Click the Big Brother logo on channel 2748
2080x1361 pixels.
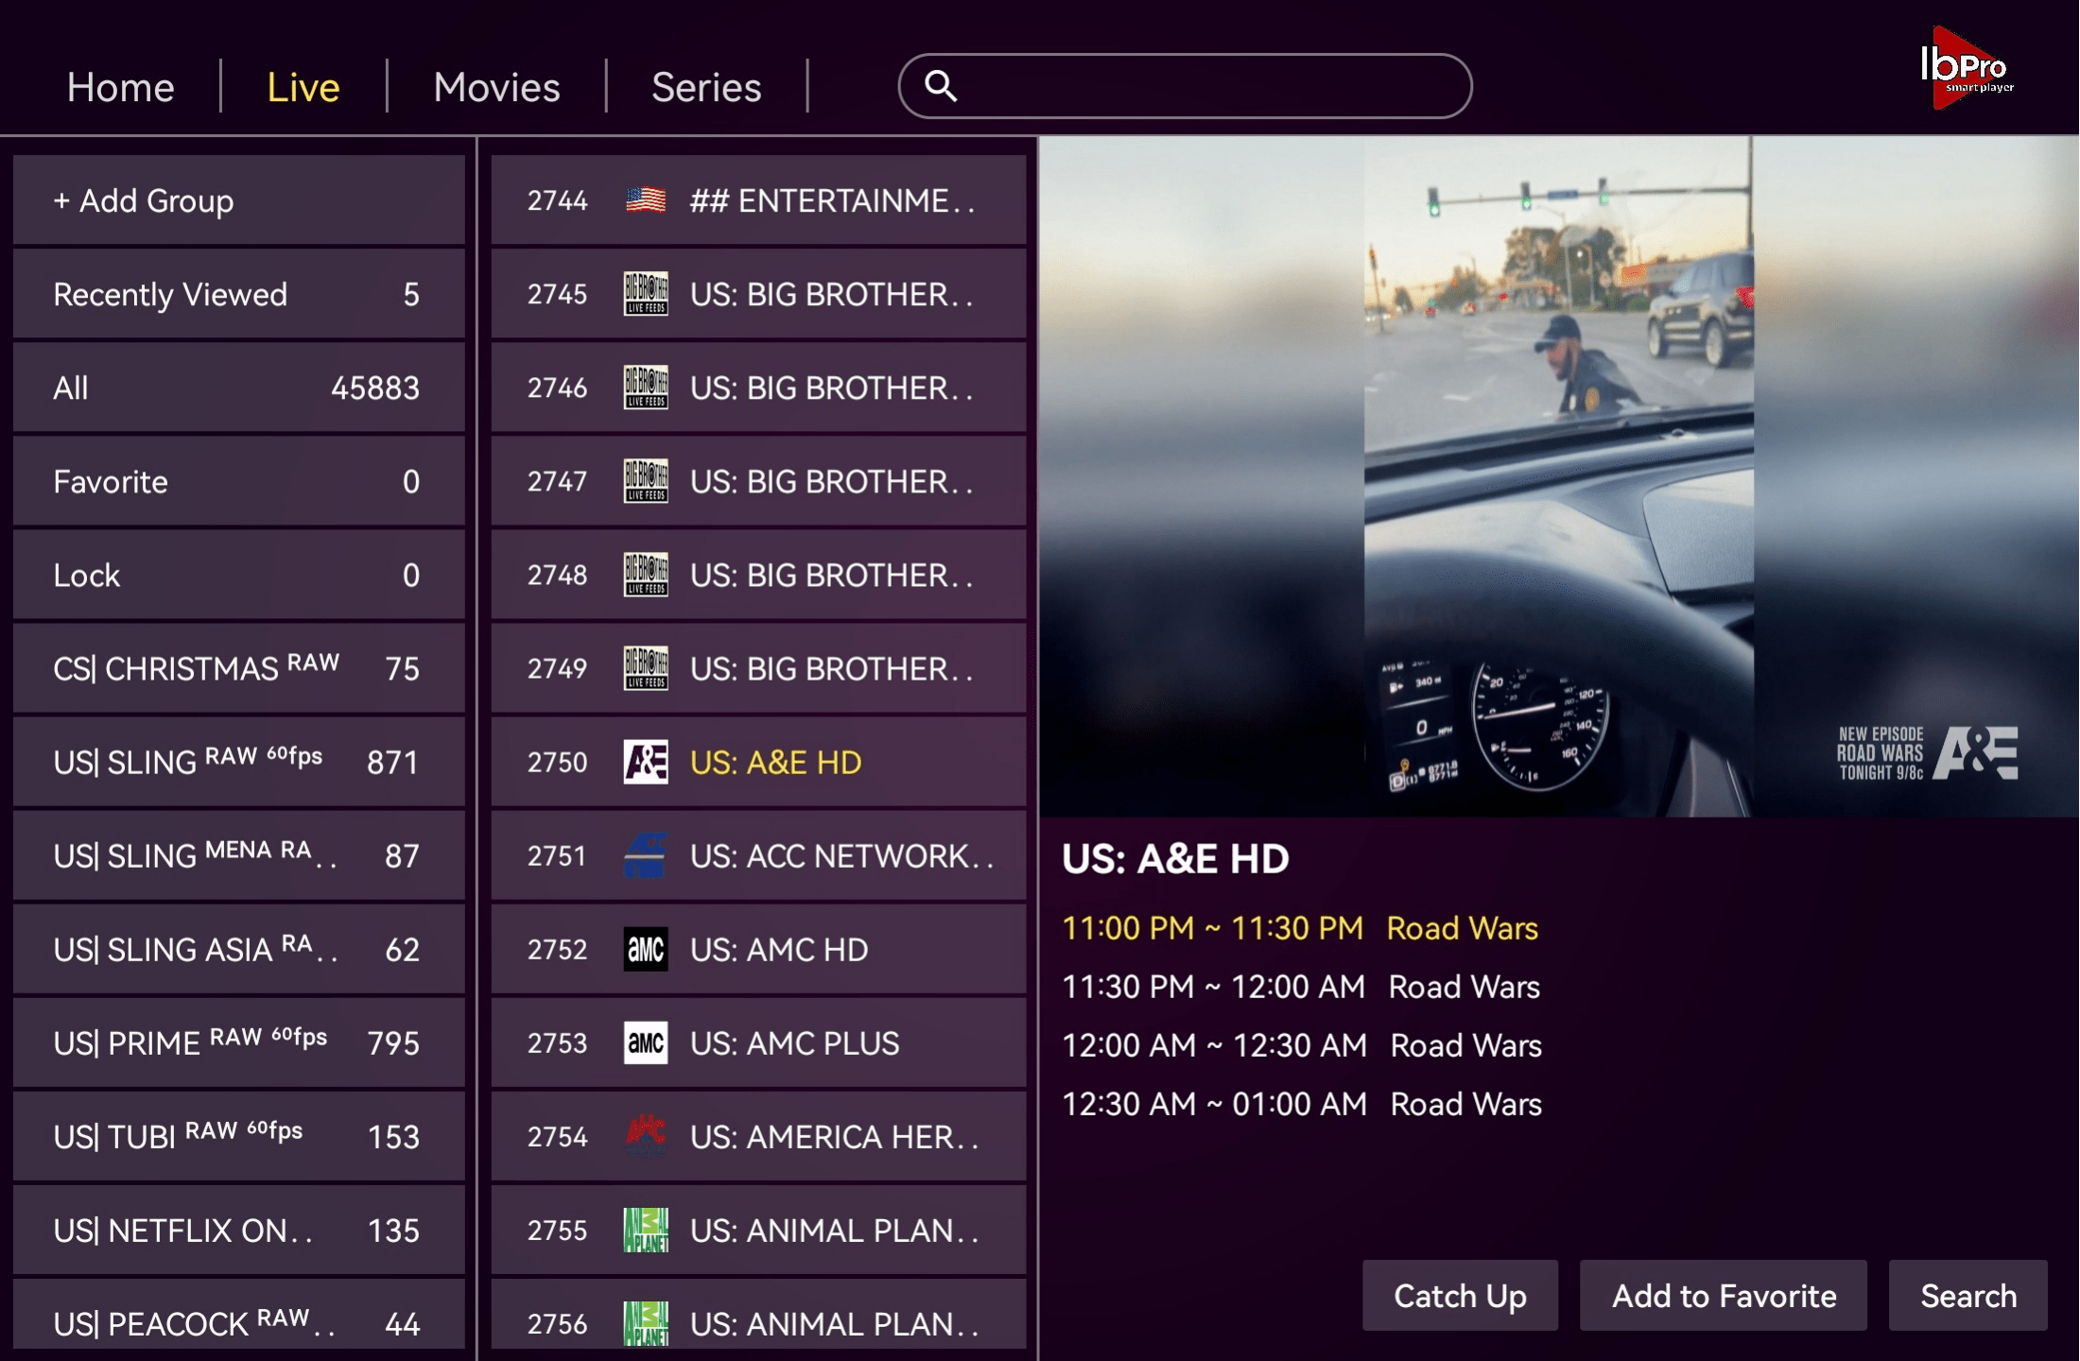[646, 575]
